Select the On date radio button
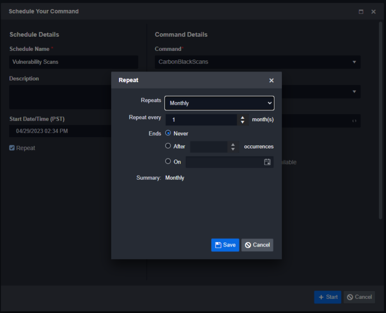Image resolution: width=386 pixels, height=313 pixels. point(168,161)
